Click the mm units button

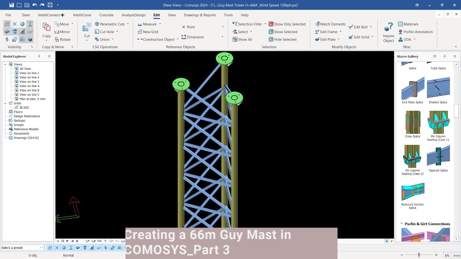tap(456, 255)
